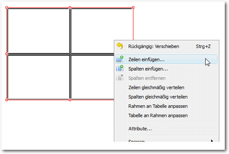Click the top-middle red frame handle
This screenshot has height=154, width=229.
70,7
